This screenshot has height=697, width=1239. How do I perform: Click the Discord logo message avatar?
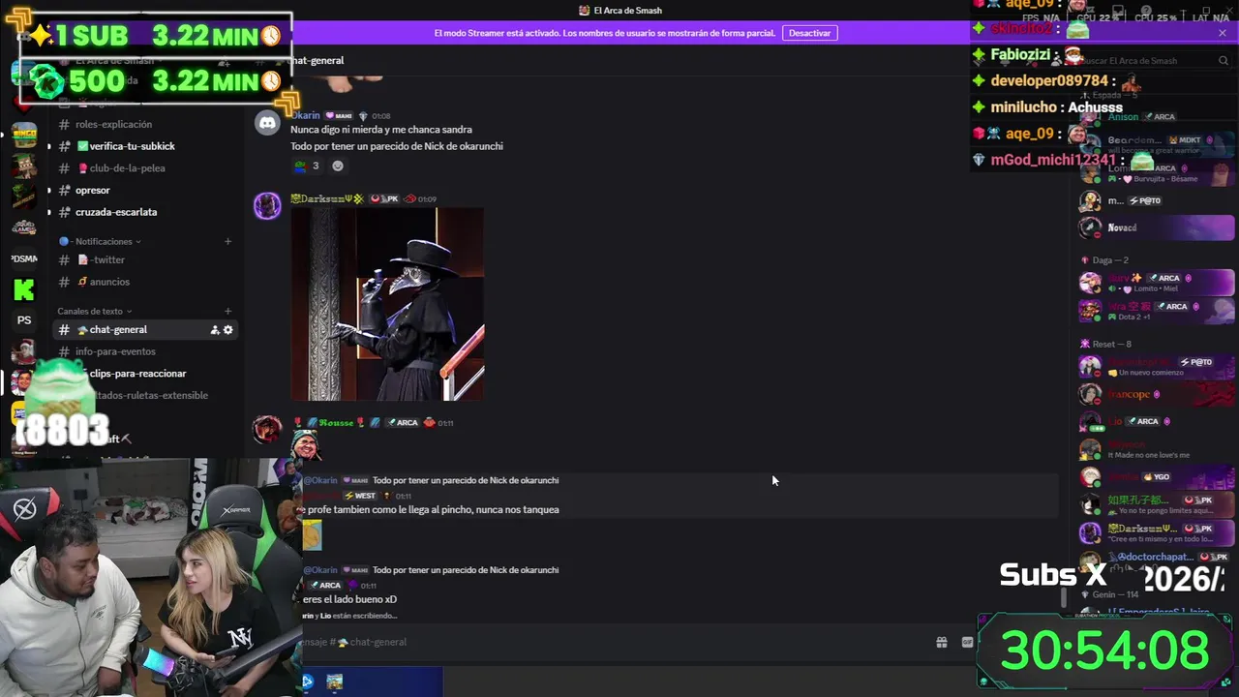(267, 122)
